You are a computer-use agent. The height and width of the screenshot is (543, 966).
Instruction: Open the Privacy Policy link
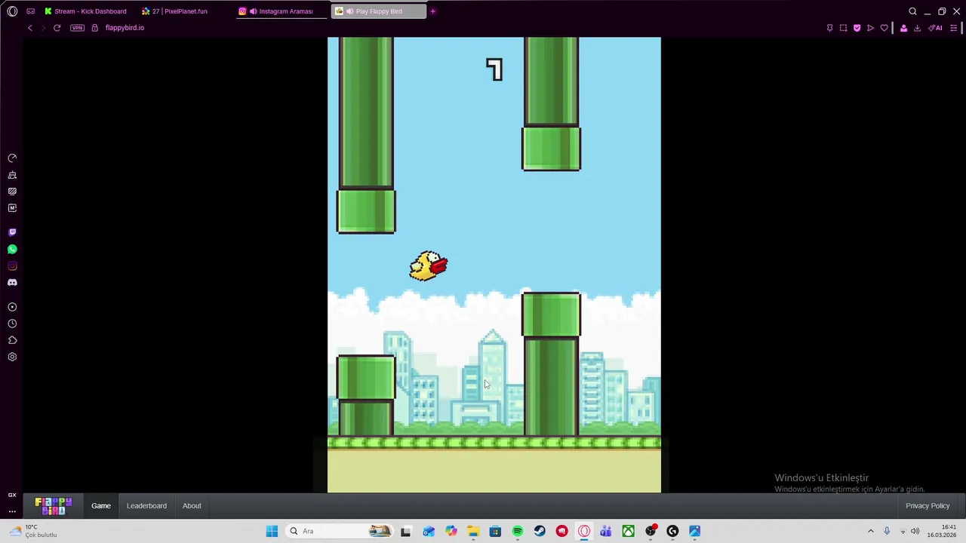[x=928, y=506]
